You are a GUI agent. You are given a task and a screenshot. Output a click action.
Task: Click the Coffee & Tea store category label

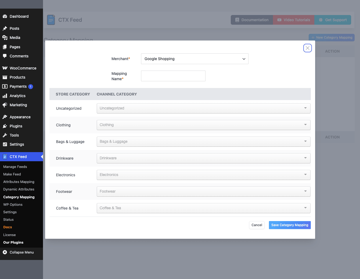[67, 208]
